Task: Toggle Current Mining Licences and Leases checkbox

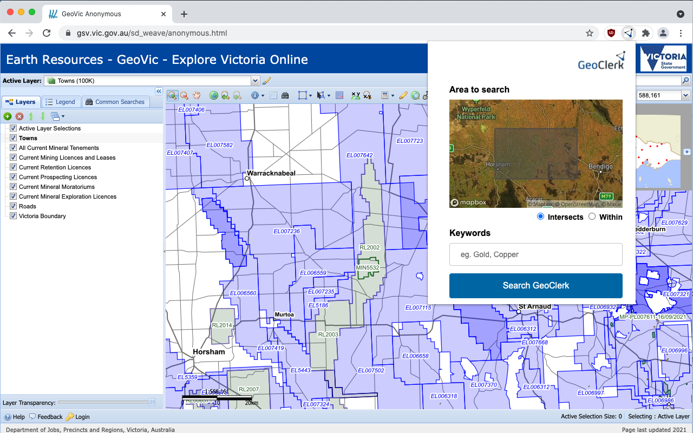Action: 14,158
